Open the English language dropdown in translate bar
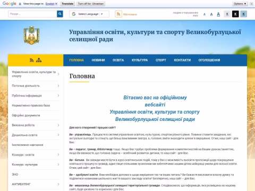The width and height of the screenshot is (255, 191). point(52,4)
